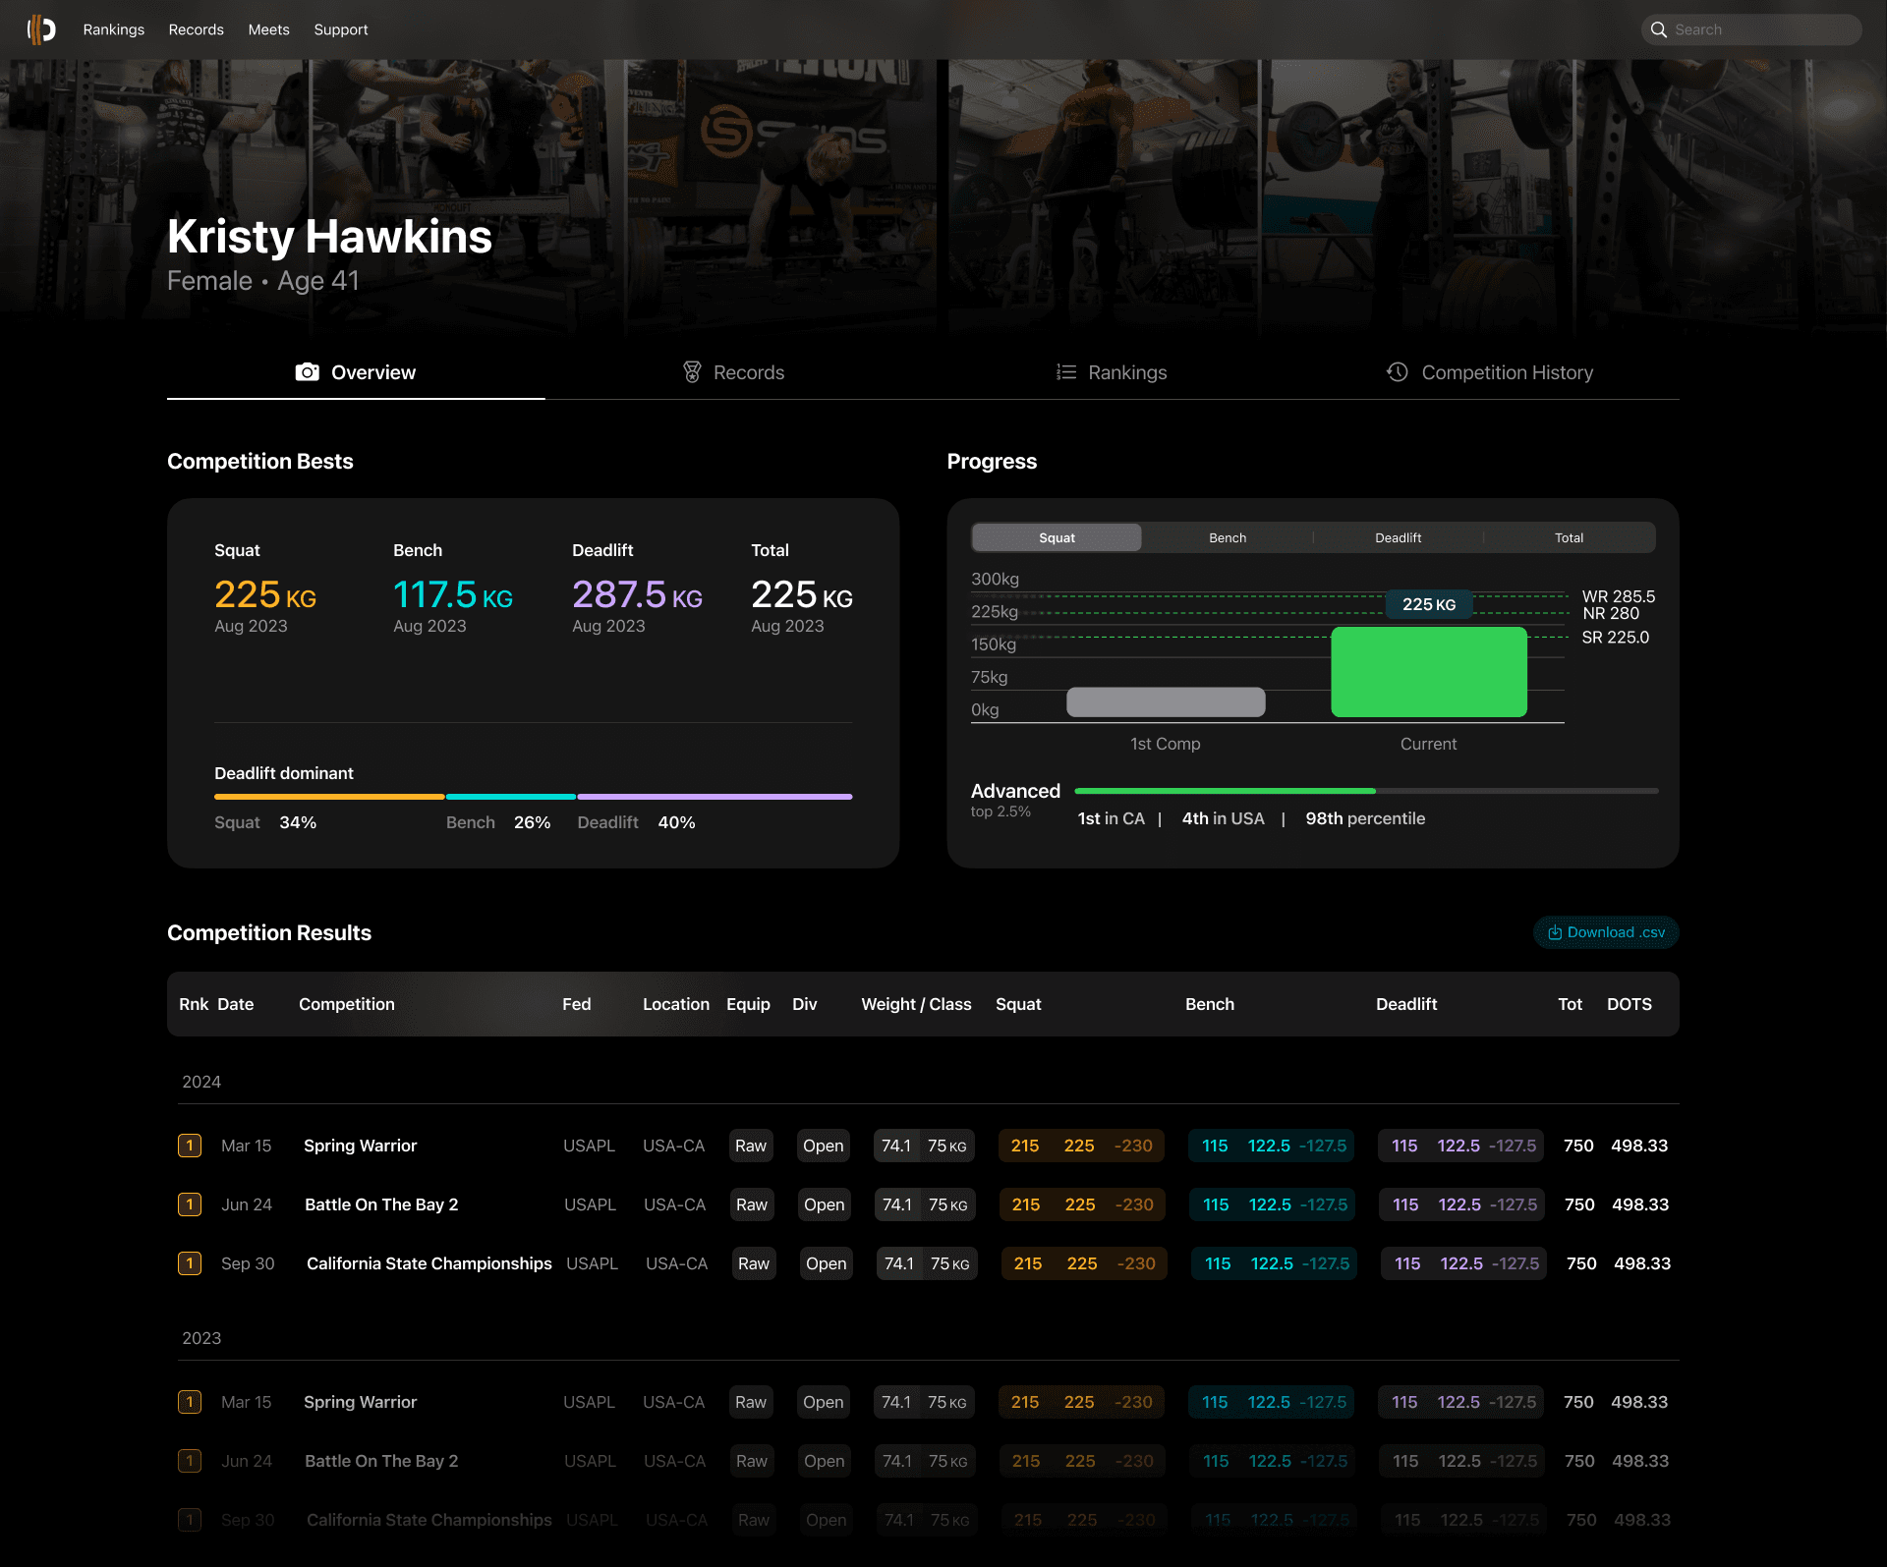Open Battle On The Bay 2 2024 result
This screenshot has height=1567, width=1887.
pos(381,1204)
